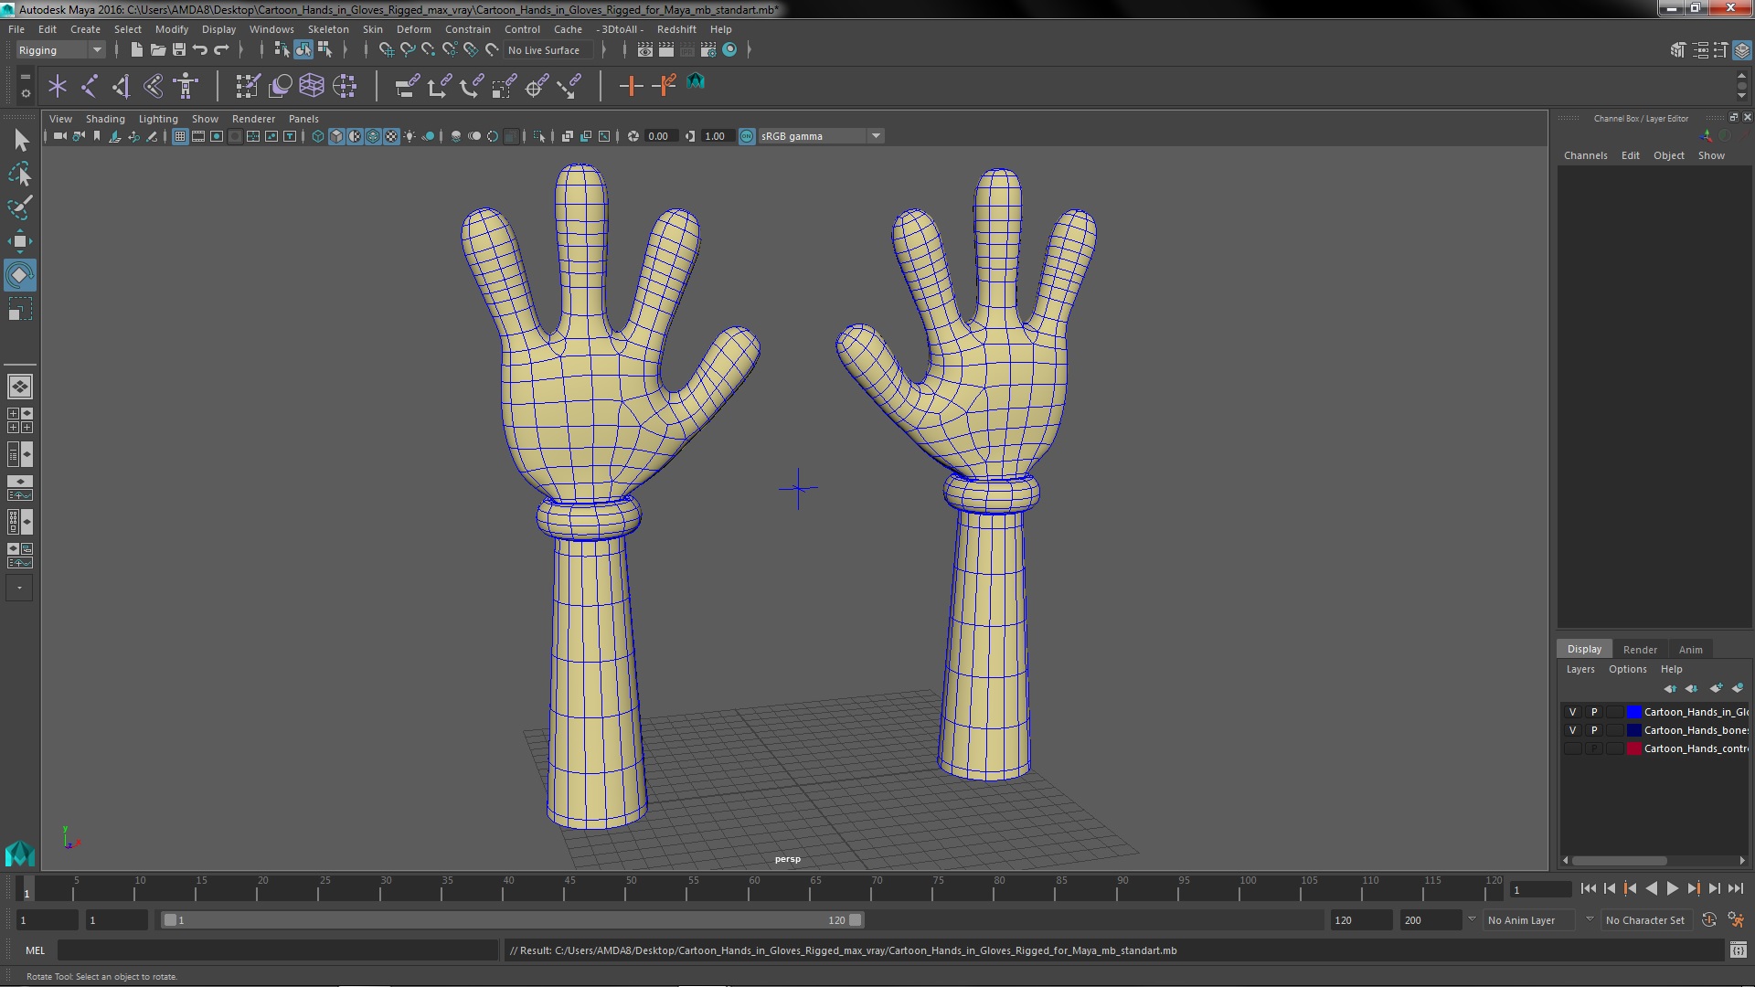Image resolution: width=1755 pixels, height=987 pixels.
Task: Toggle auto keyframe button
Action: (x=1708, y=920)
